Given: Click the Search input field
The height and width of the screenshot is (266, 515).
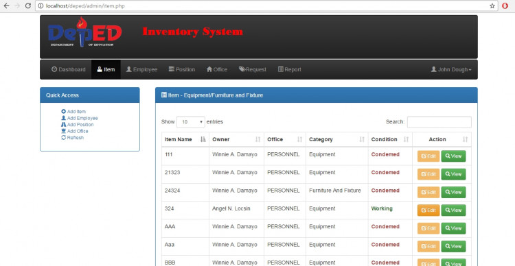Looking at the screenshot, I should click(439, 122).
